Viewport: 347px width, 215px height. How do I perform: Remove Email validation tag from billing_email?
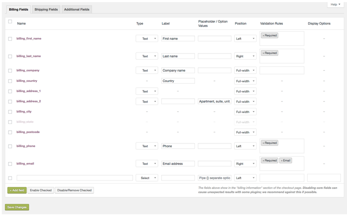[282, 161]
